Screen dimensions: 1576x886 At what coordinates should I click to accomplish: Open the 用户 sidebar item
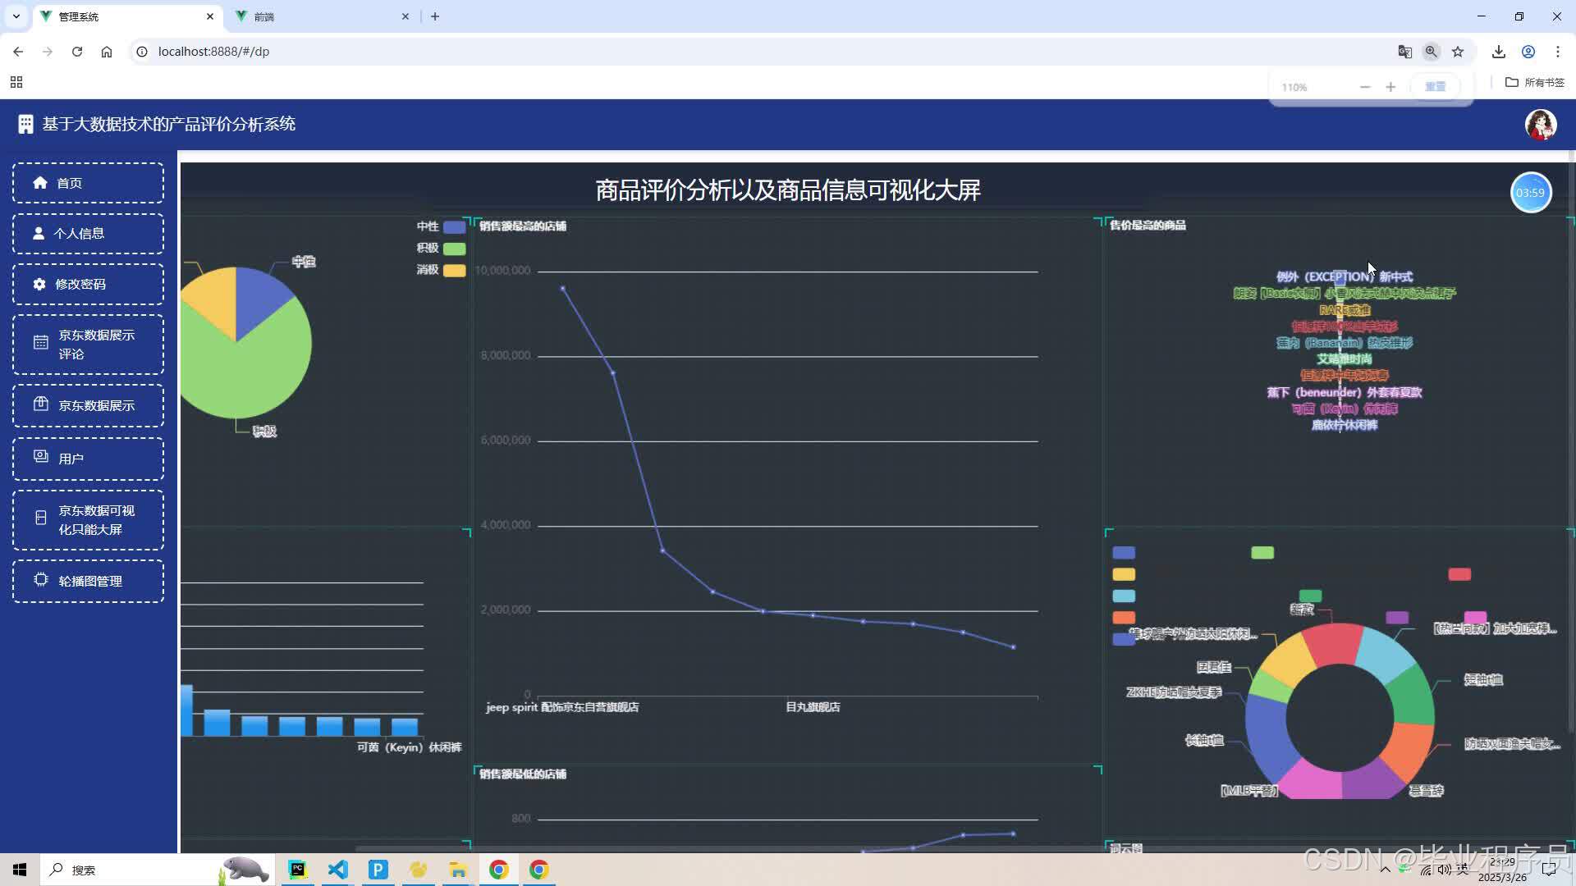coord(88,459)
